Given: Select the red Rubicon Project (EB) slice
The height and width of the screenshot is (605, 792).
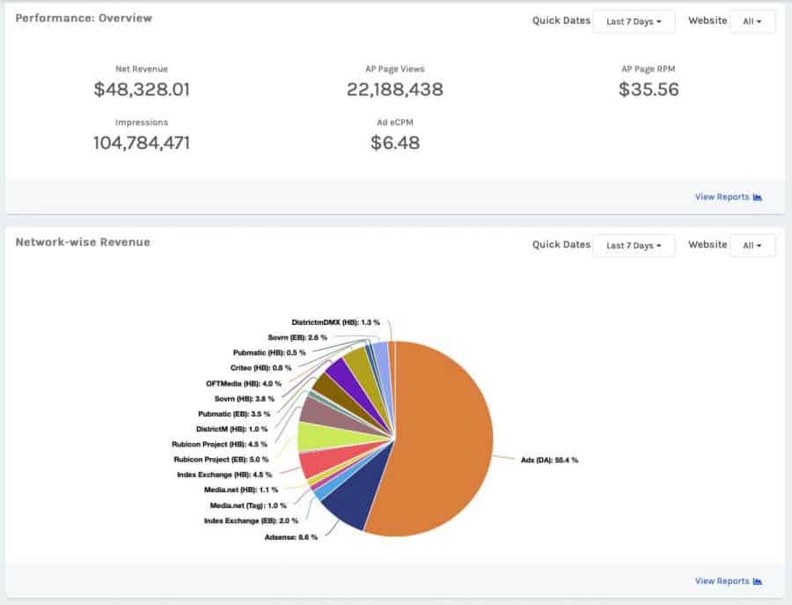Looking at the screenshot, I should (320, 462).
